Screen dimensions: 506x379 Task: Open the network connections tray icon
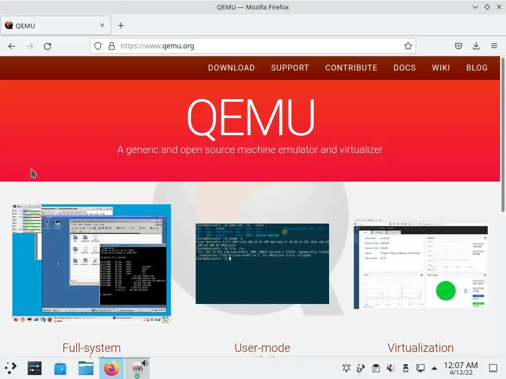click(421, 368)
